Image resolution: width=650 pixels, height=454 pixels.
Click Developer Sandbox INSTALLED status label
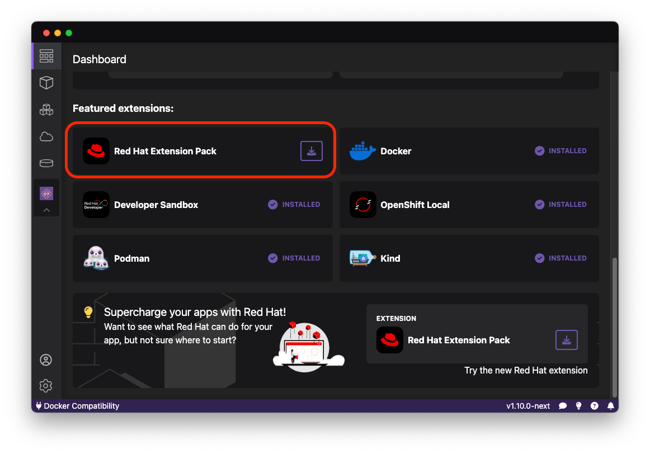coord(301,205)
